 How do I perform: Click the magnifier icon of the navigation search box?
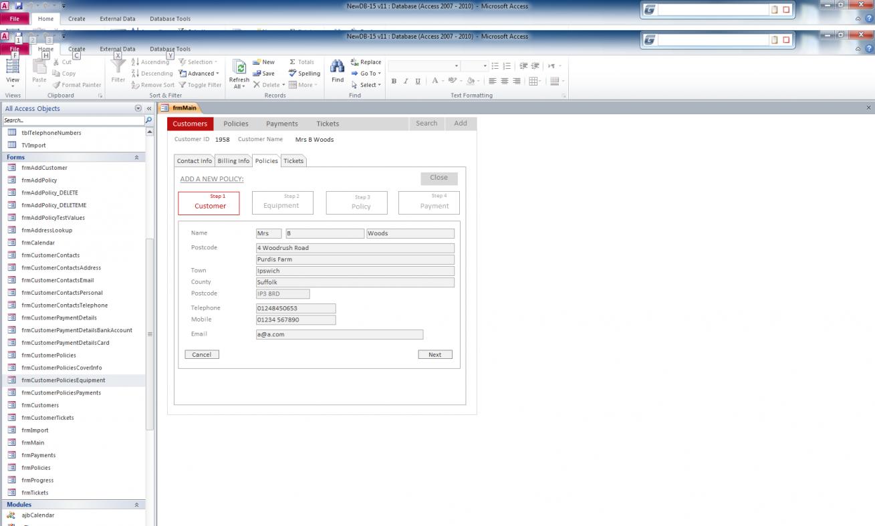pyautogui.click(x=149, y=120)
